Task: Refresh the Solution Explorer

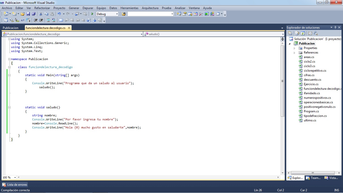Action: coord(303,33)
